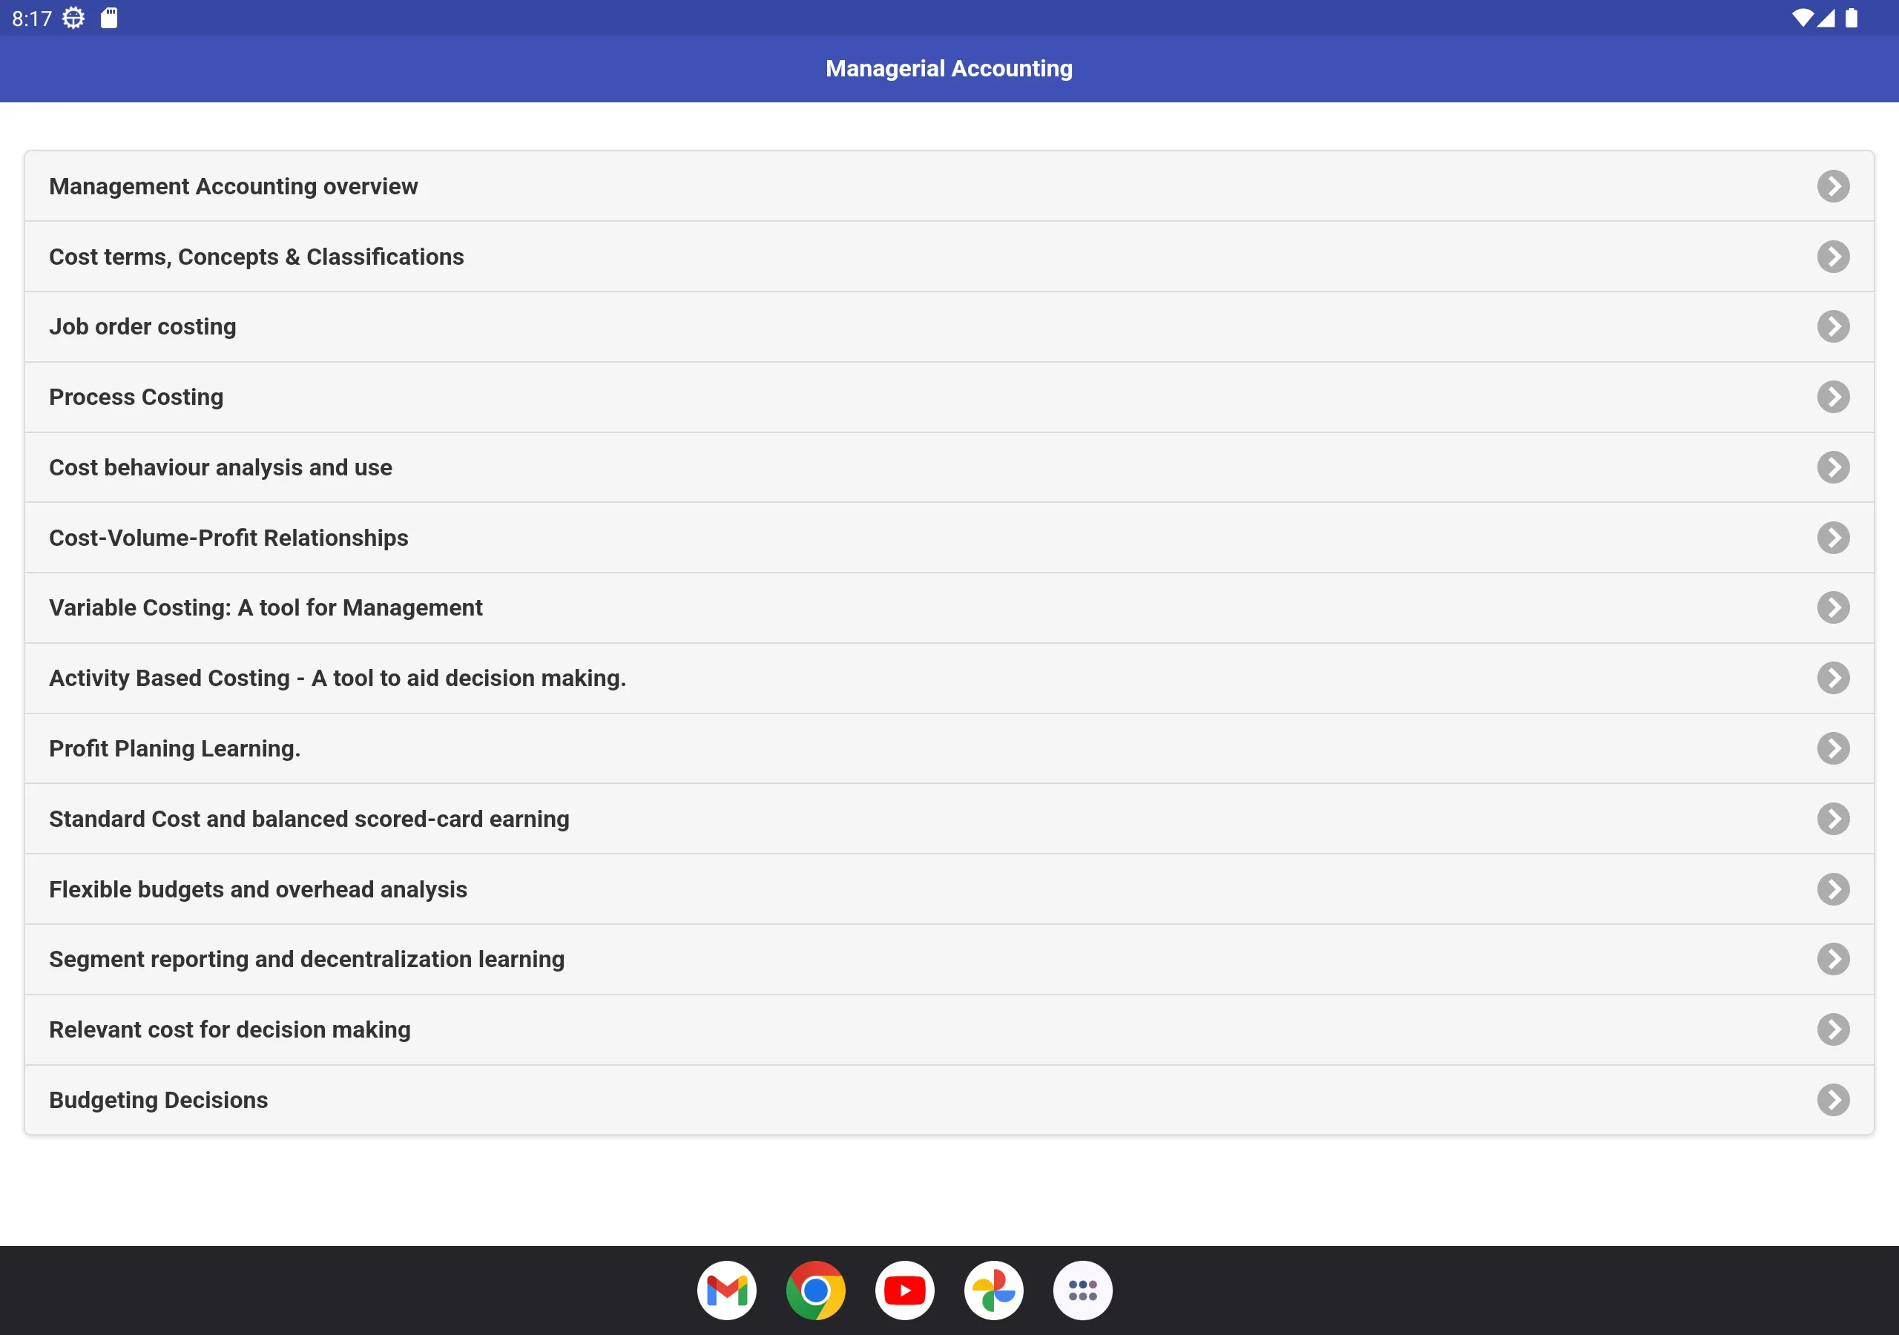The image size is (1899, 1335).
Task: Open YouTube app from bottom dock
Action: click(905, 1290)
